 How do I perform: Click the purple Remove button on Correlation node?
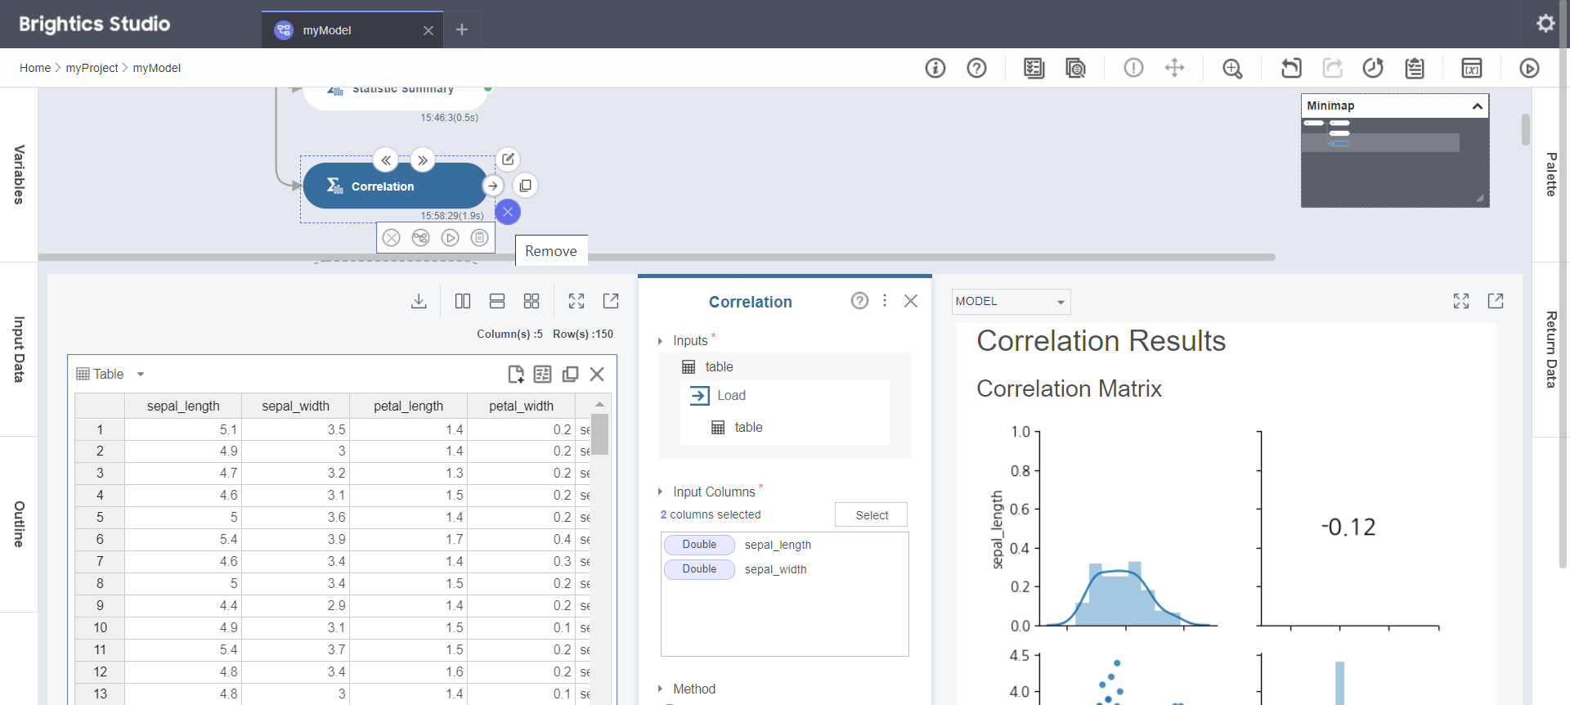[x=508, y=212]
